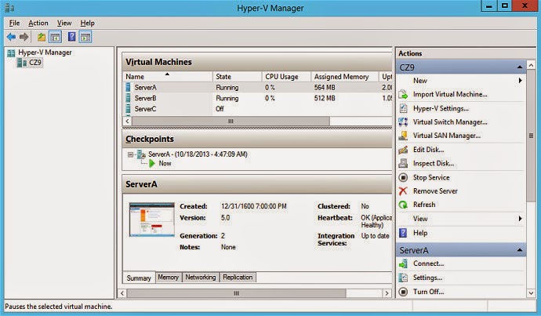Click the Help icon in Actions pane

[x=403, y=233]
